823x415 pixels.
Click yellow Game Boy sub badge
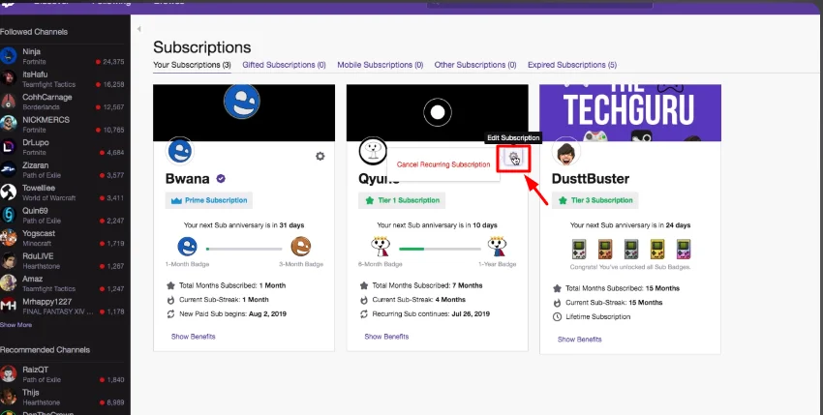pos(657,250)
